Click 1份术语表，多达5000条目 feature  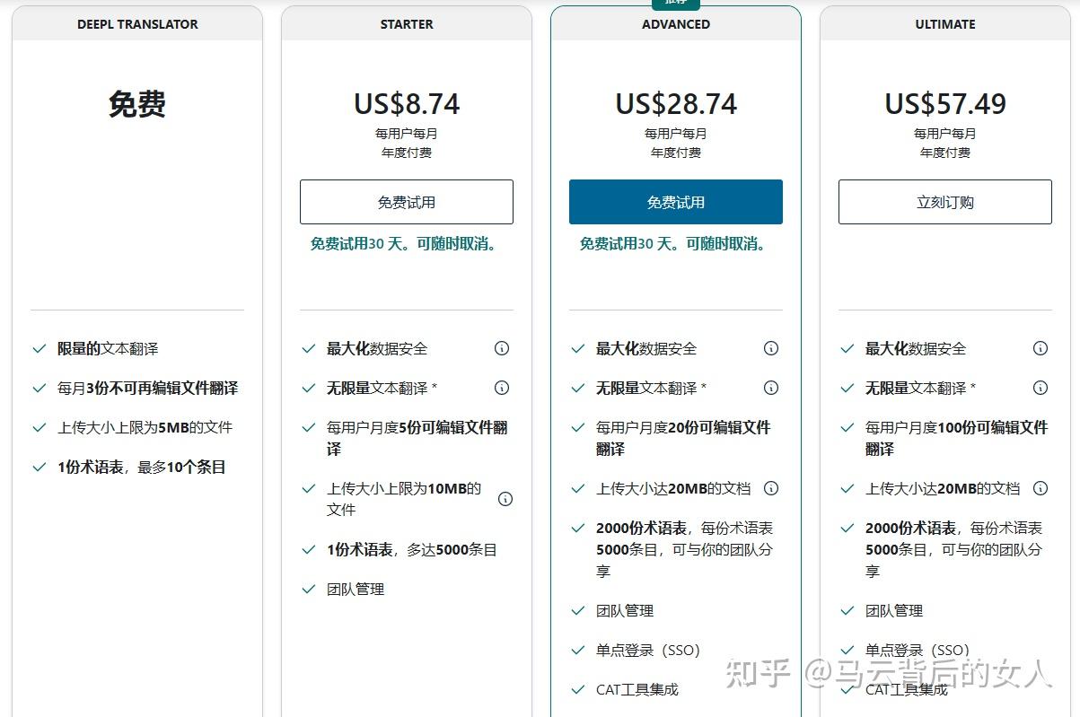pyautogui.click(x=412, y=549)
